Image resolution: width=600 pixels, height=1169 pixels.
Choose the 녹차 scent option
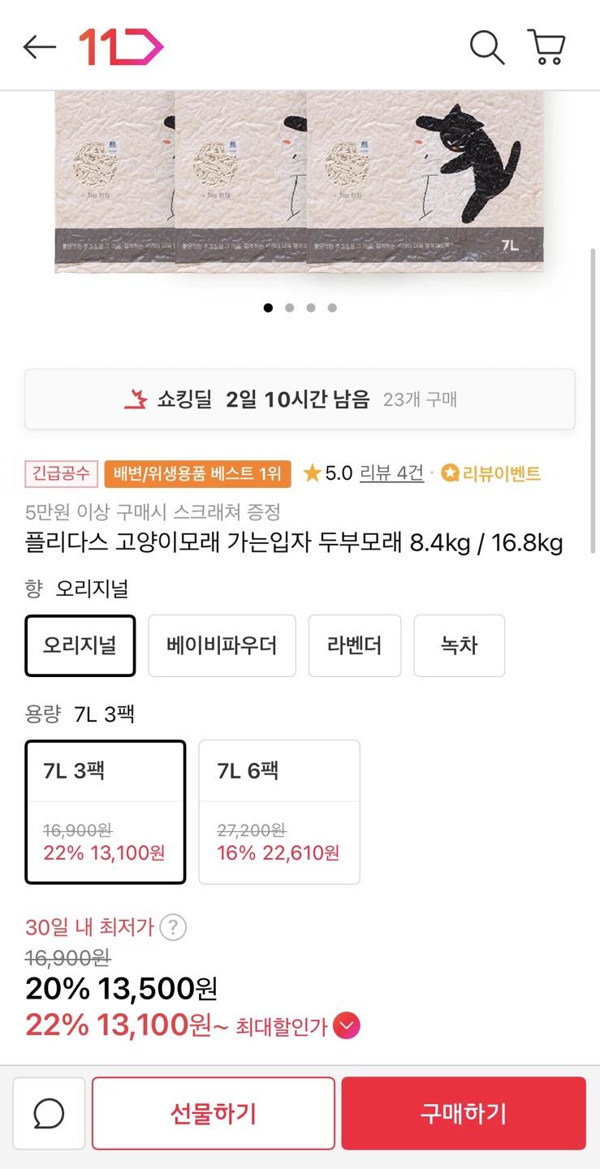tap(459, 645)
